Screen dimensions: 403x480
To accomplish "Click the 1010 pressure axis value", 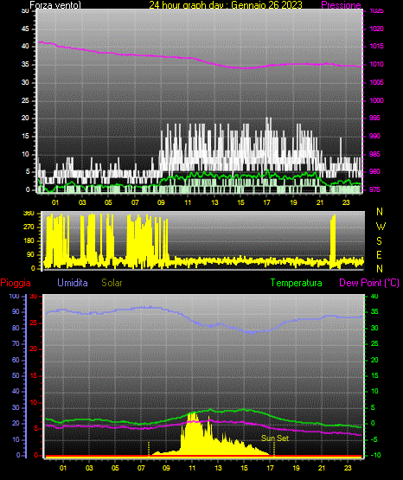I will [376, 65].
